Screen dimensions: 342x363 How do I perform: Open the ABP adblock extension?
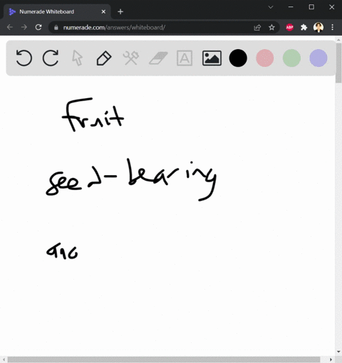(289, 28)
